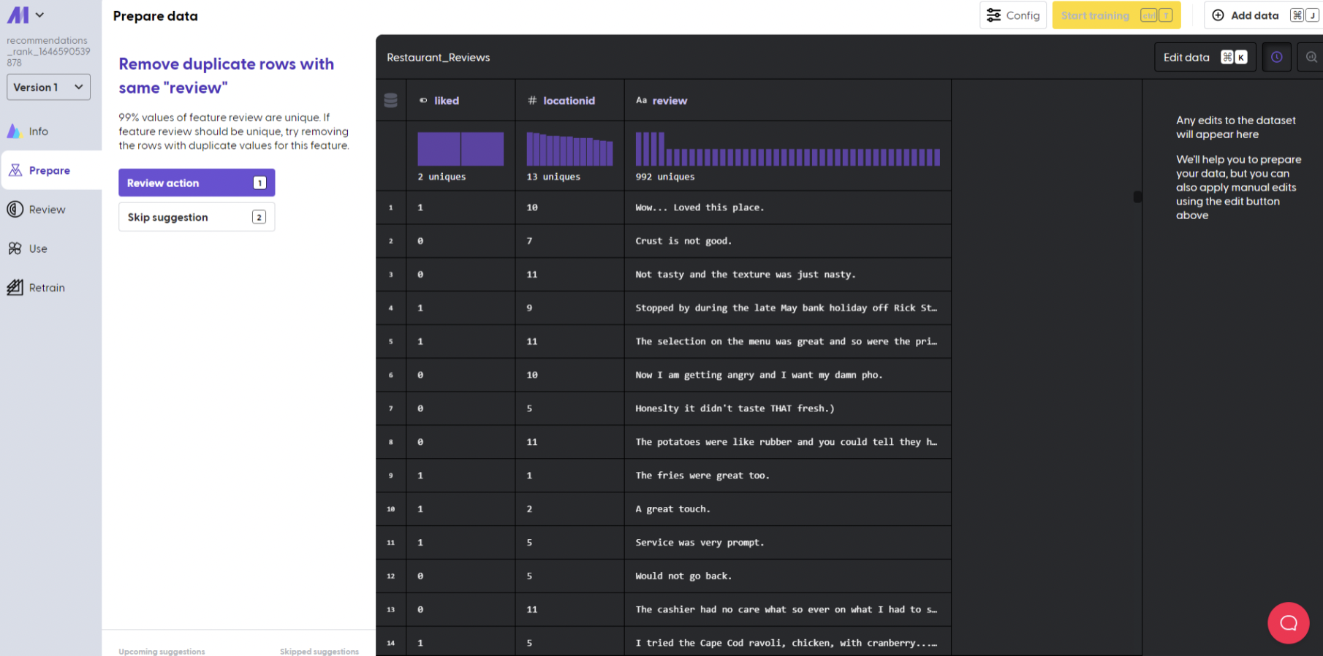Open the red chat support bubble
Screen dimensions: 1323x656
1288,623
